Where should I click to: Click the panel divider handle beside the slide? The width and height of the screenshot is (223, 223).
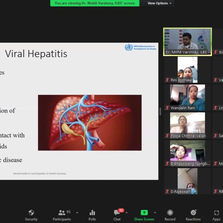click(x=160, y=111)
